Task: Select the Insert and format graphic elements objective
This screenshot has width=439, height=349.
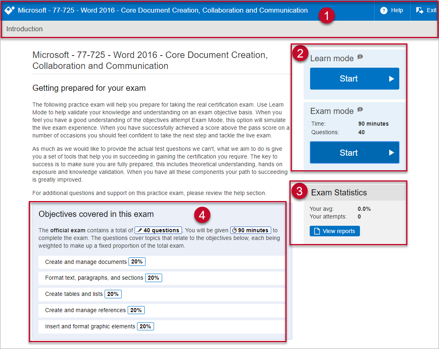Action: pos(90,326)
